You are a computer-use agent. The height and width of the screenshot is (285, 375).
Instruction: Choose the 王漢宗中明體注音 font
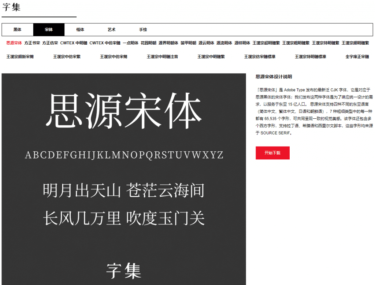click(162, 57)
